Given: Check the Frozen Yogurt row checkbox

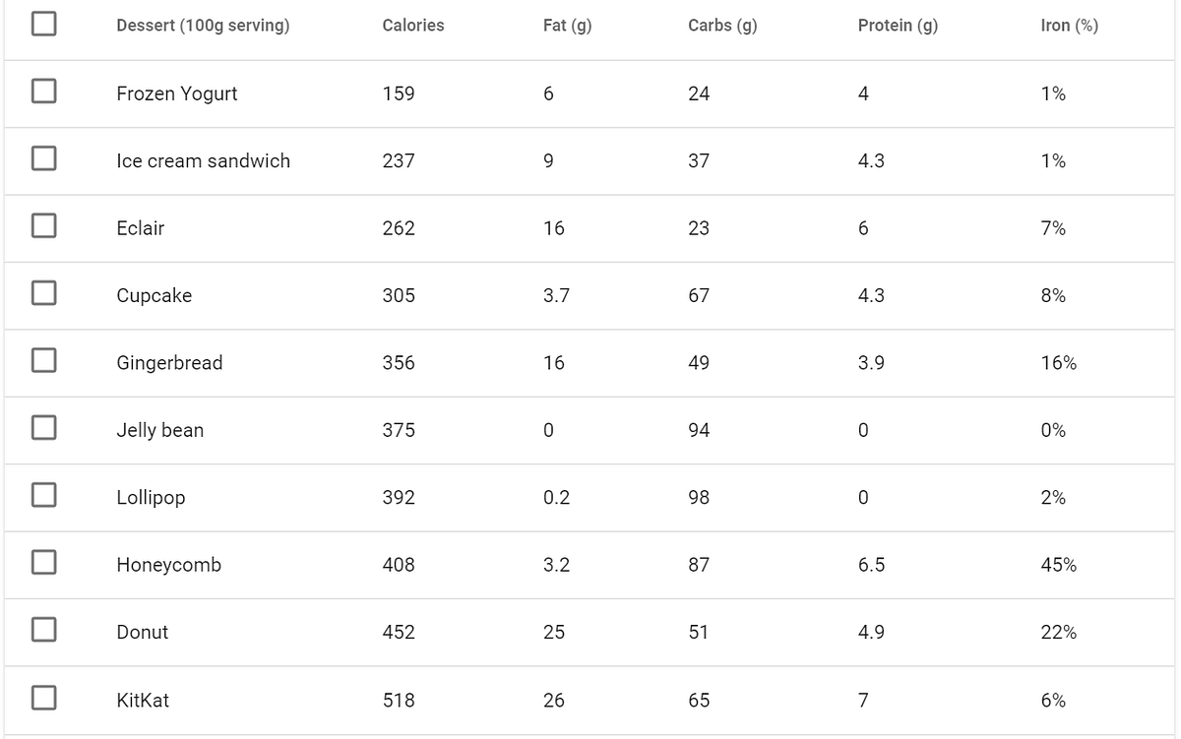Looking at the screenshot, I should click(43, 91).
